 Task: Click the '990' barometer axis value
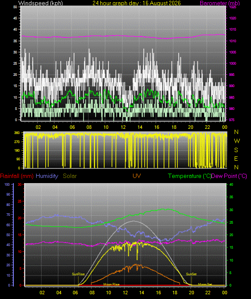point(232,86)
